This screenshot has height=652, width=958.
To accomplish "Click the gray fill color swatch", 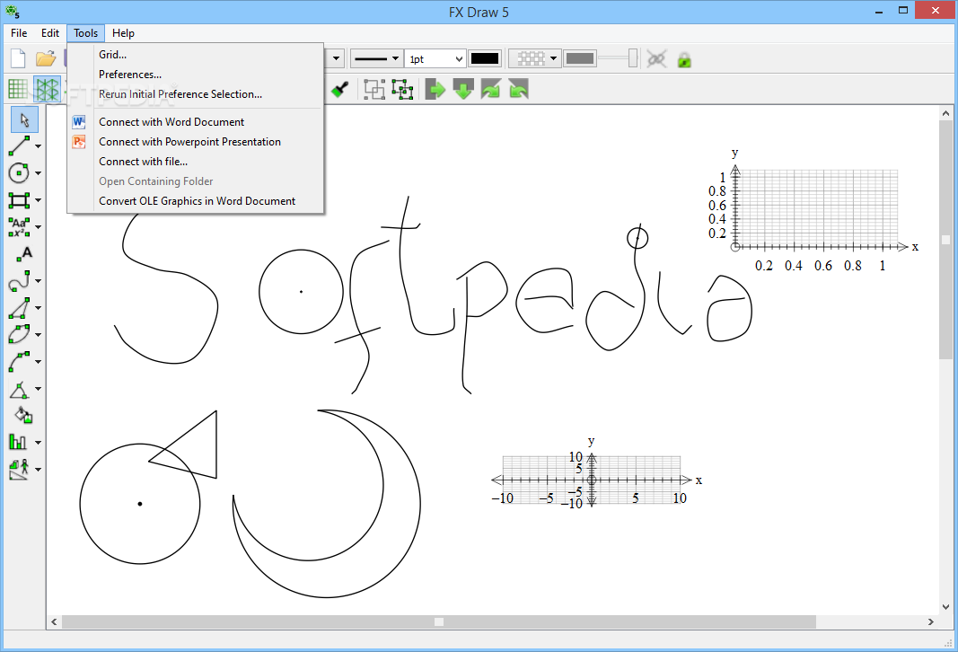I will [x=580, y=58].
